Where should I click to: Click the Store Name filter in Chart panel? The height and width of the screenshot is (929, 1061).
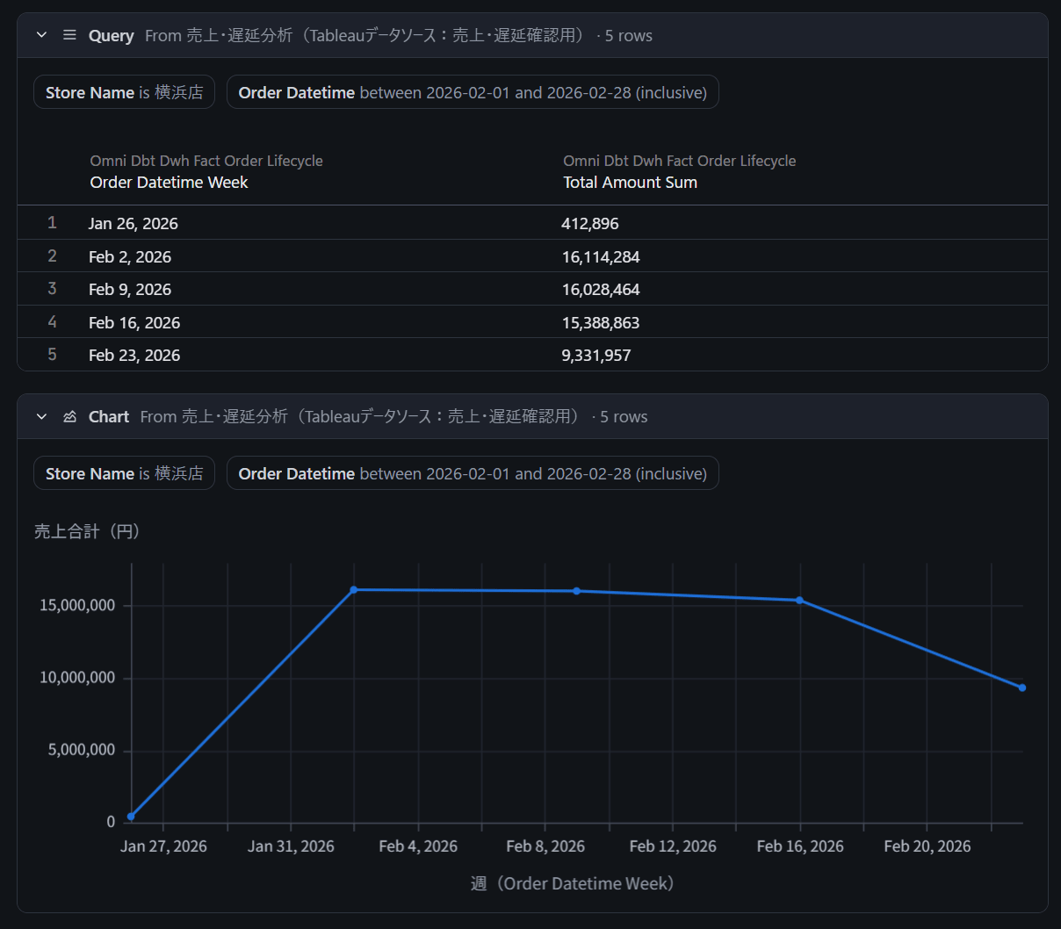(x=124, y=473)
